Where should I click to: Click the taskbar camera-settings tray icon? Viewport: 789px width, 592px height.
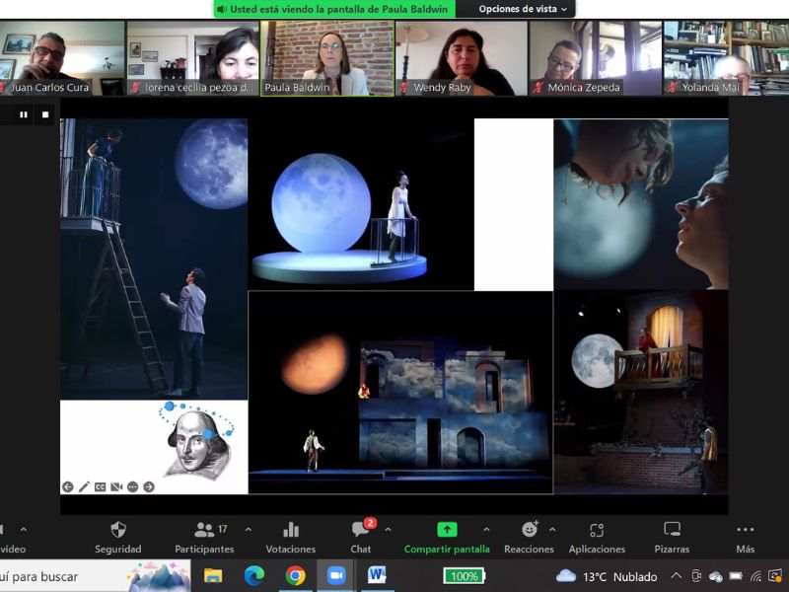tap(775, 575)
